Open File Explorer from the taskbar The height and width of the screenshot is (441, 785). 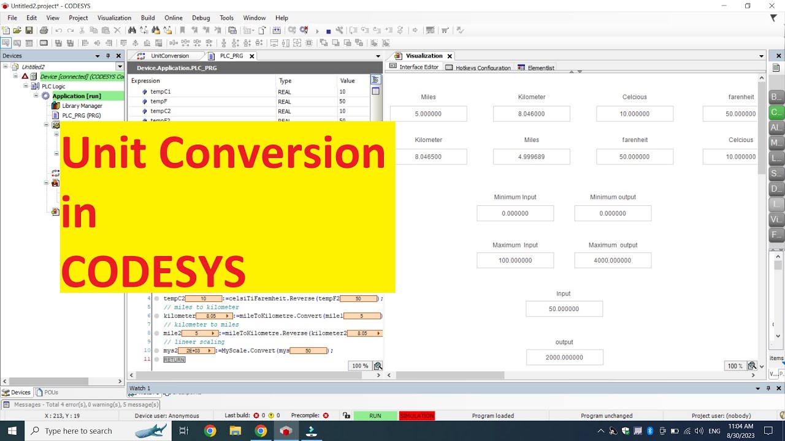click(235, 431)
